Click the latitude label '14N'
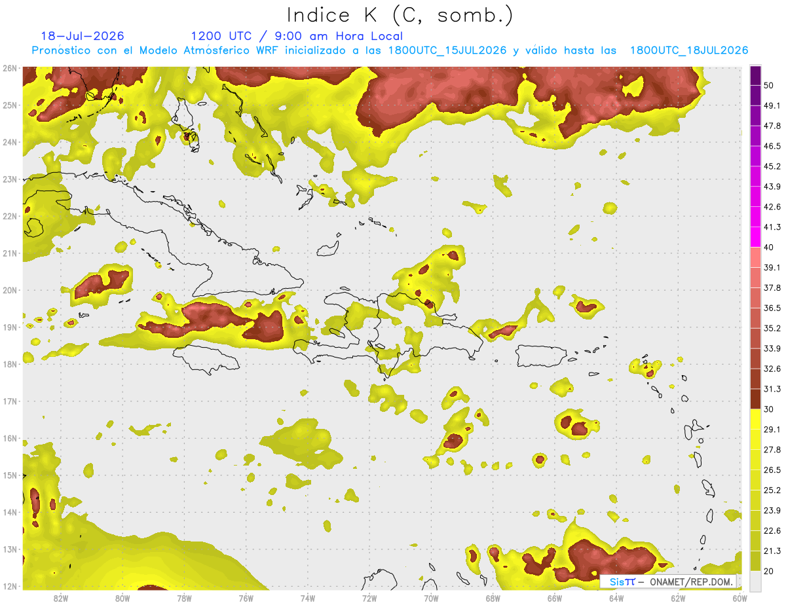The width and height of the screenshot is (786, 607). pos(9,512)
